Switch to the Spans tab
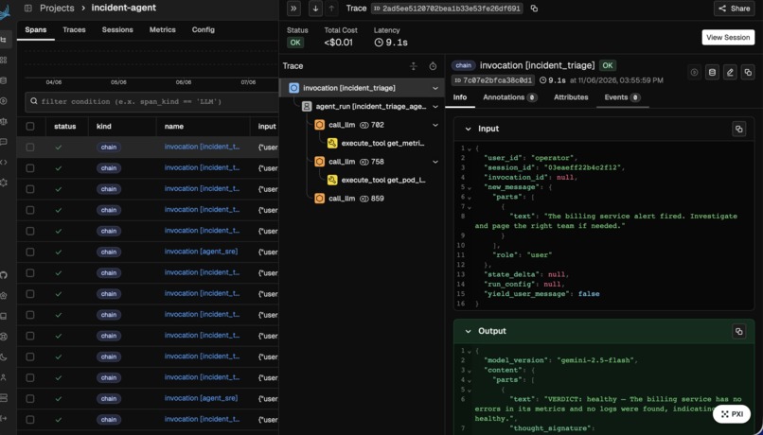Viewport: 763px width, 435px height. 36,29
